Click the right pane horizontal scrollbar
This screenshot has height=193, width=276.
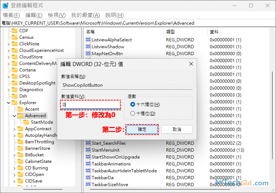point(160,189)
